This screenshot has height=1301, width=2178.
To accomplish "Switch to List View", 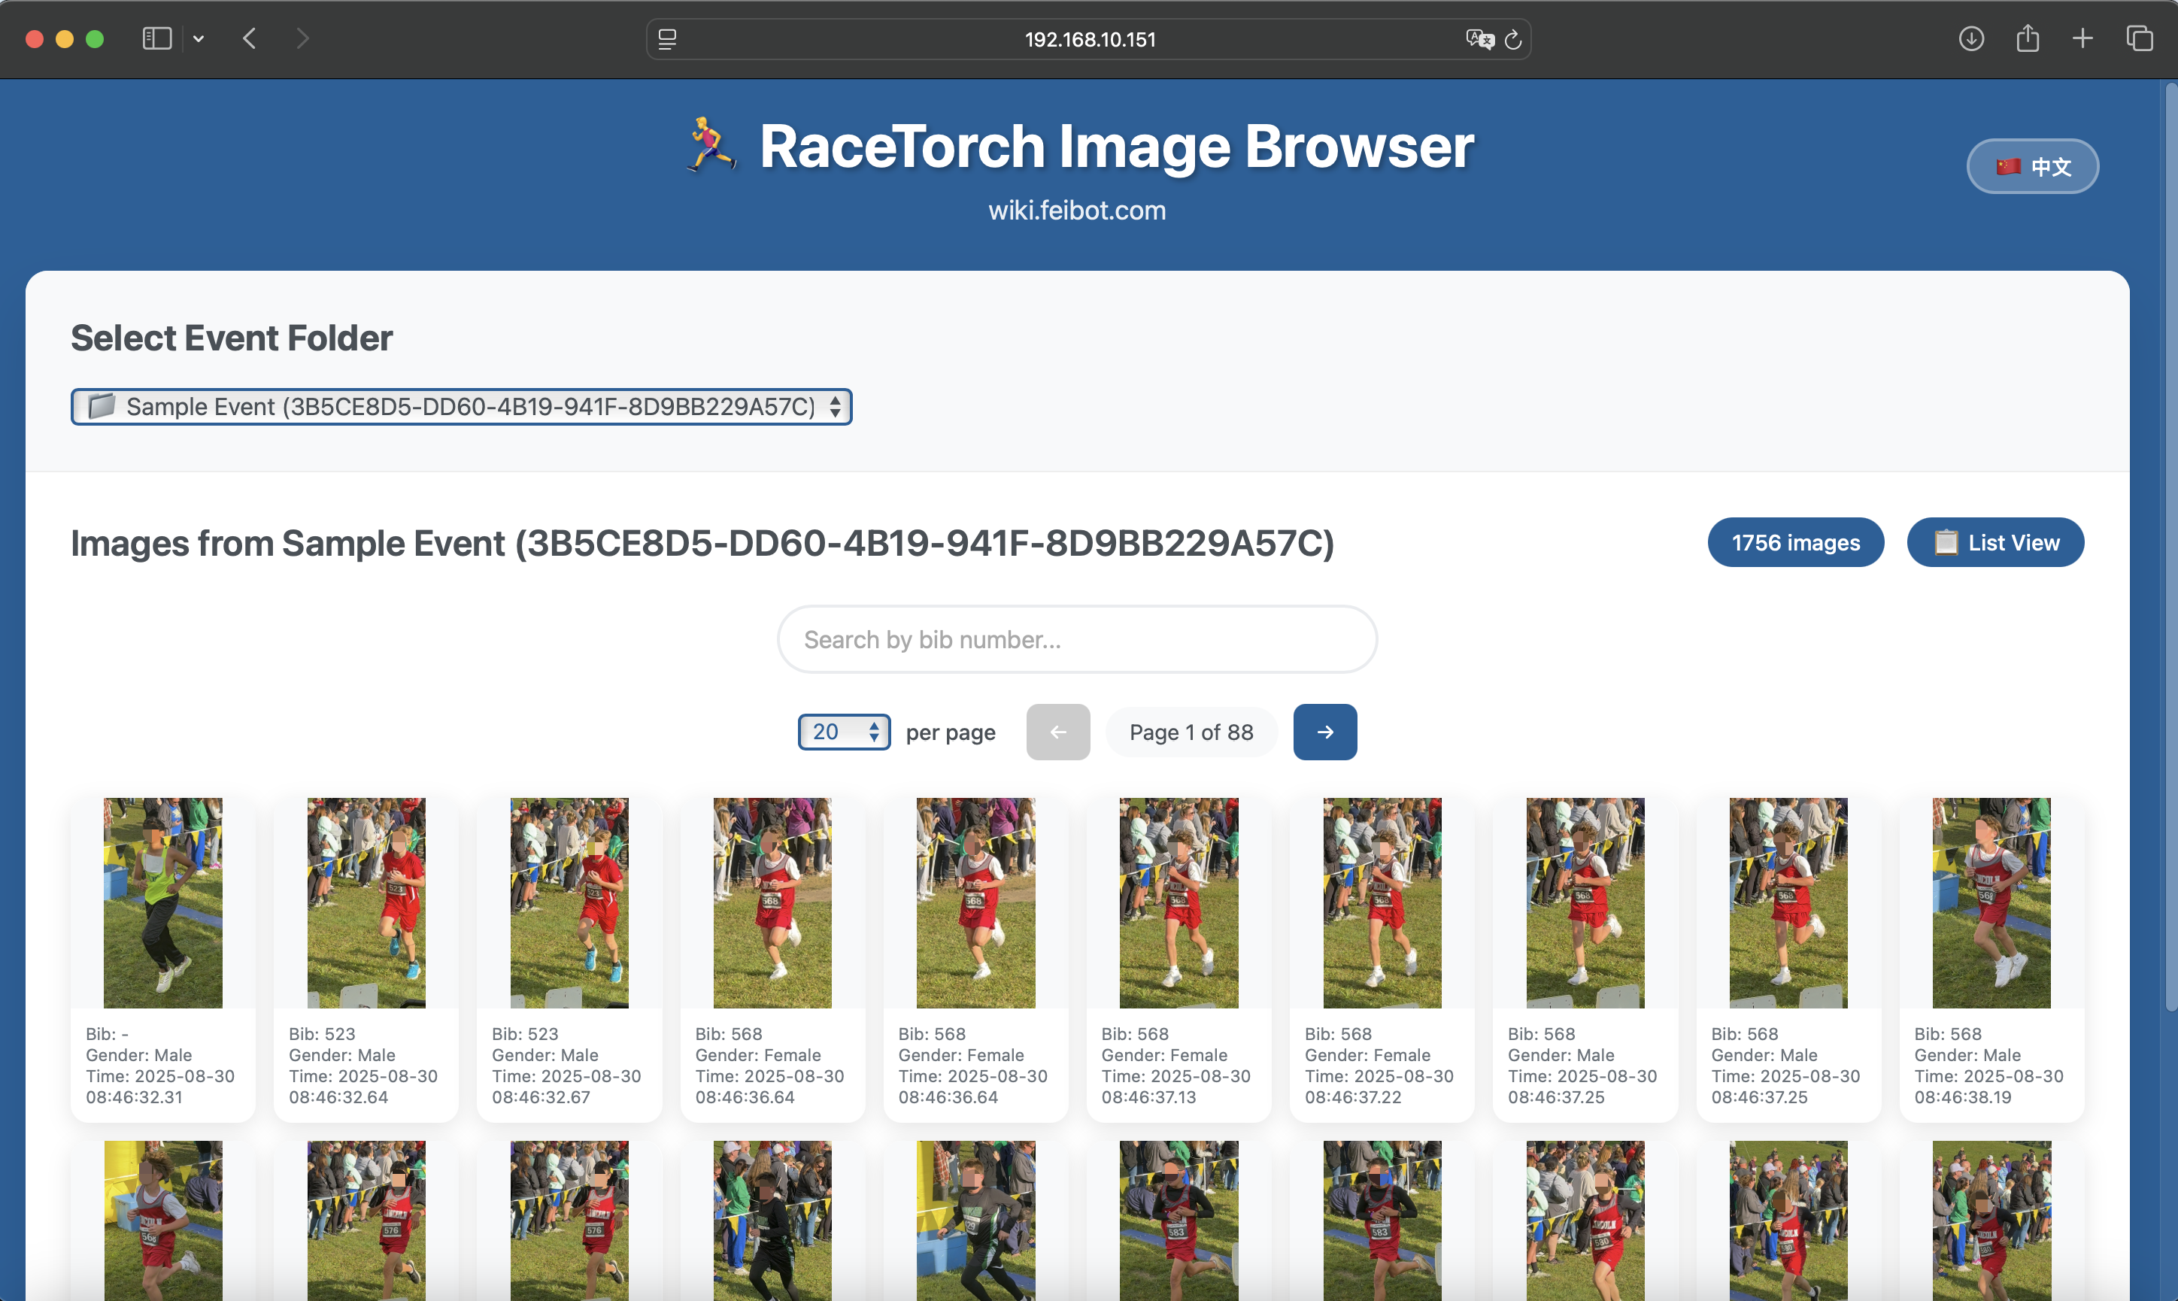I will click(x=1994, y=543).
